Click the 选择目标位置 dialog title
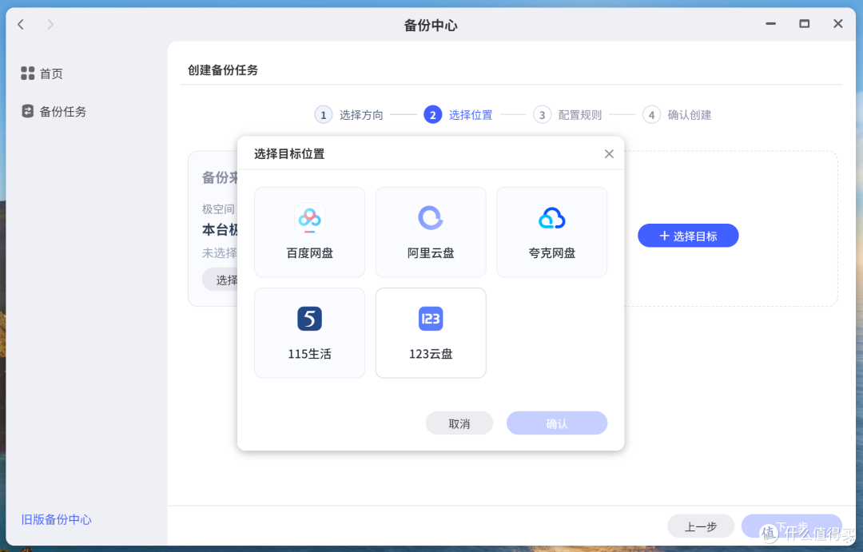863x552 pixels. (x=289, y=153)
